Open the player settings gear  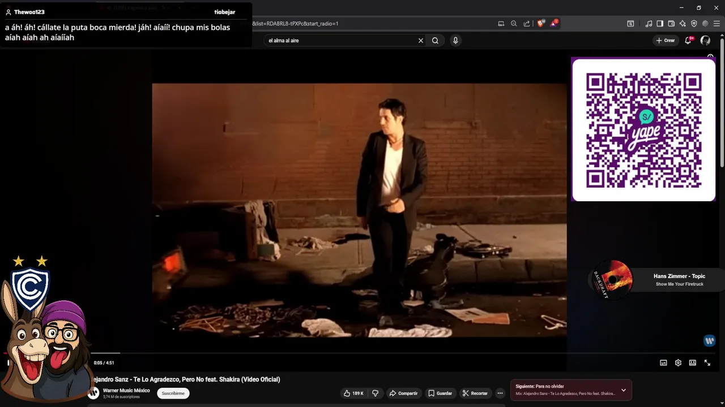[678, 363]
